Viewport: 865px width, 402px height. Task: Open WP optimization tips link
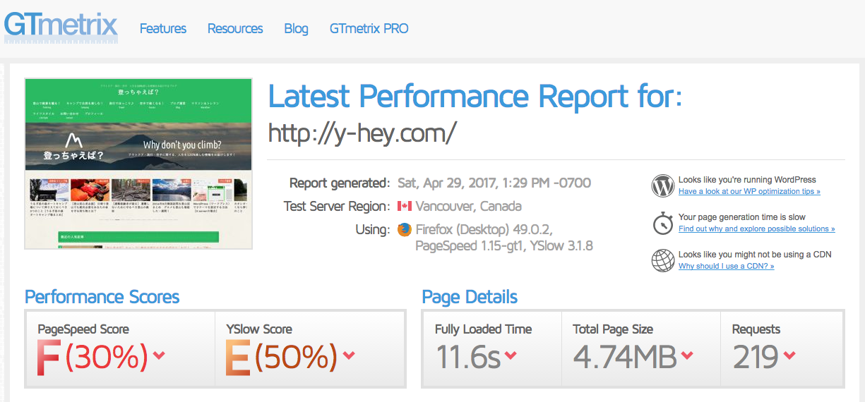tap(749, 192)
